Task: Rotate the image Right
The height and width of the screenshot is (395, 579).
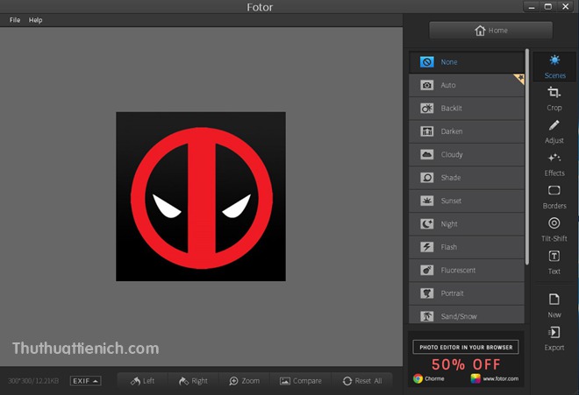Action: 193,381
